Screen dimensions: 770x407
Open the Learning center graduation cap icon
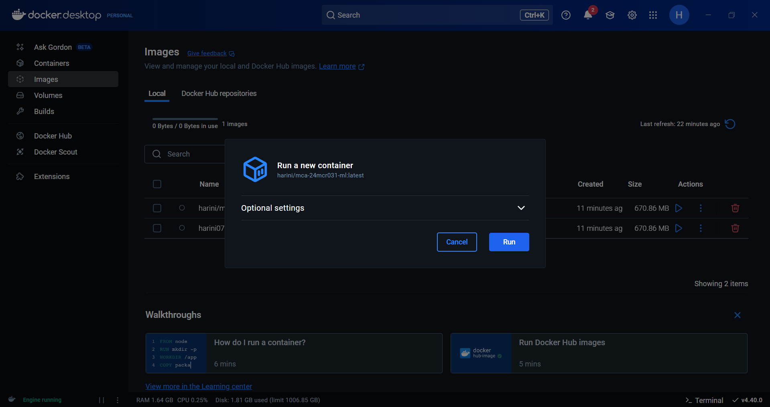(610, 15)
